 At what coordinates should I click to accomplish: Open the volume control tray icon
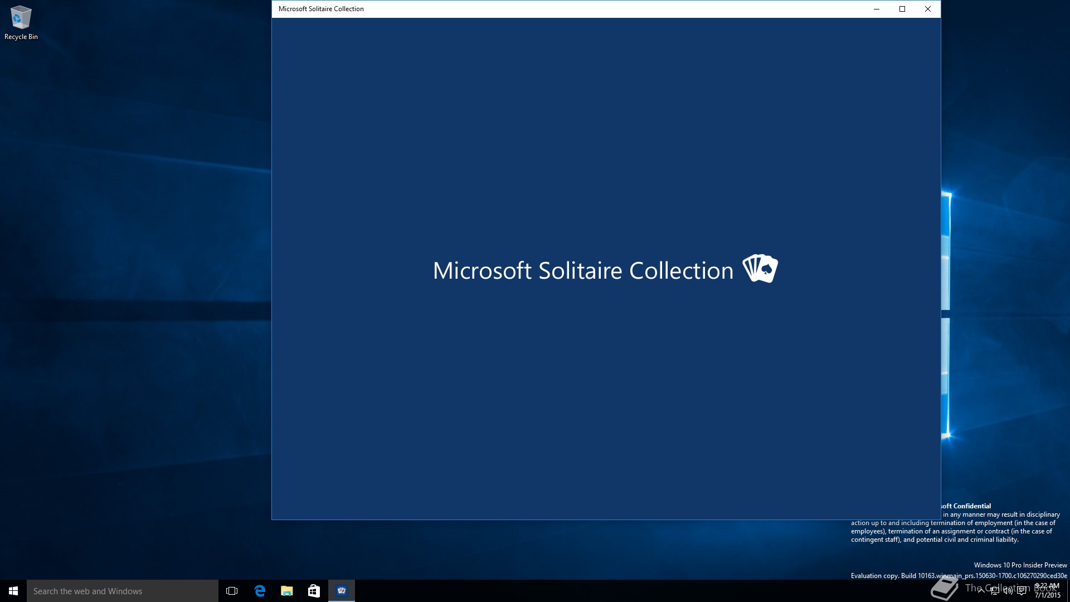1008,591
